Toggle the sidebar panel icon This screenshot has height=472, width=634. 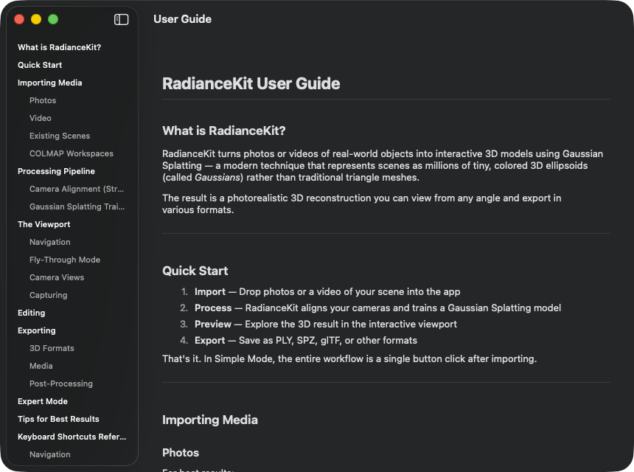tap(122, 19)
